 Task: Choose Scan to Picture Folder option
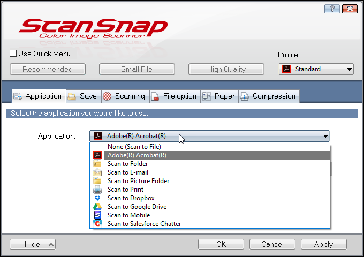coord(210,181)
